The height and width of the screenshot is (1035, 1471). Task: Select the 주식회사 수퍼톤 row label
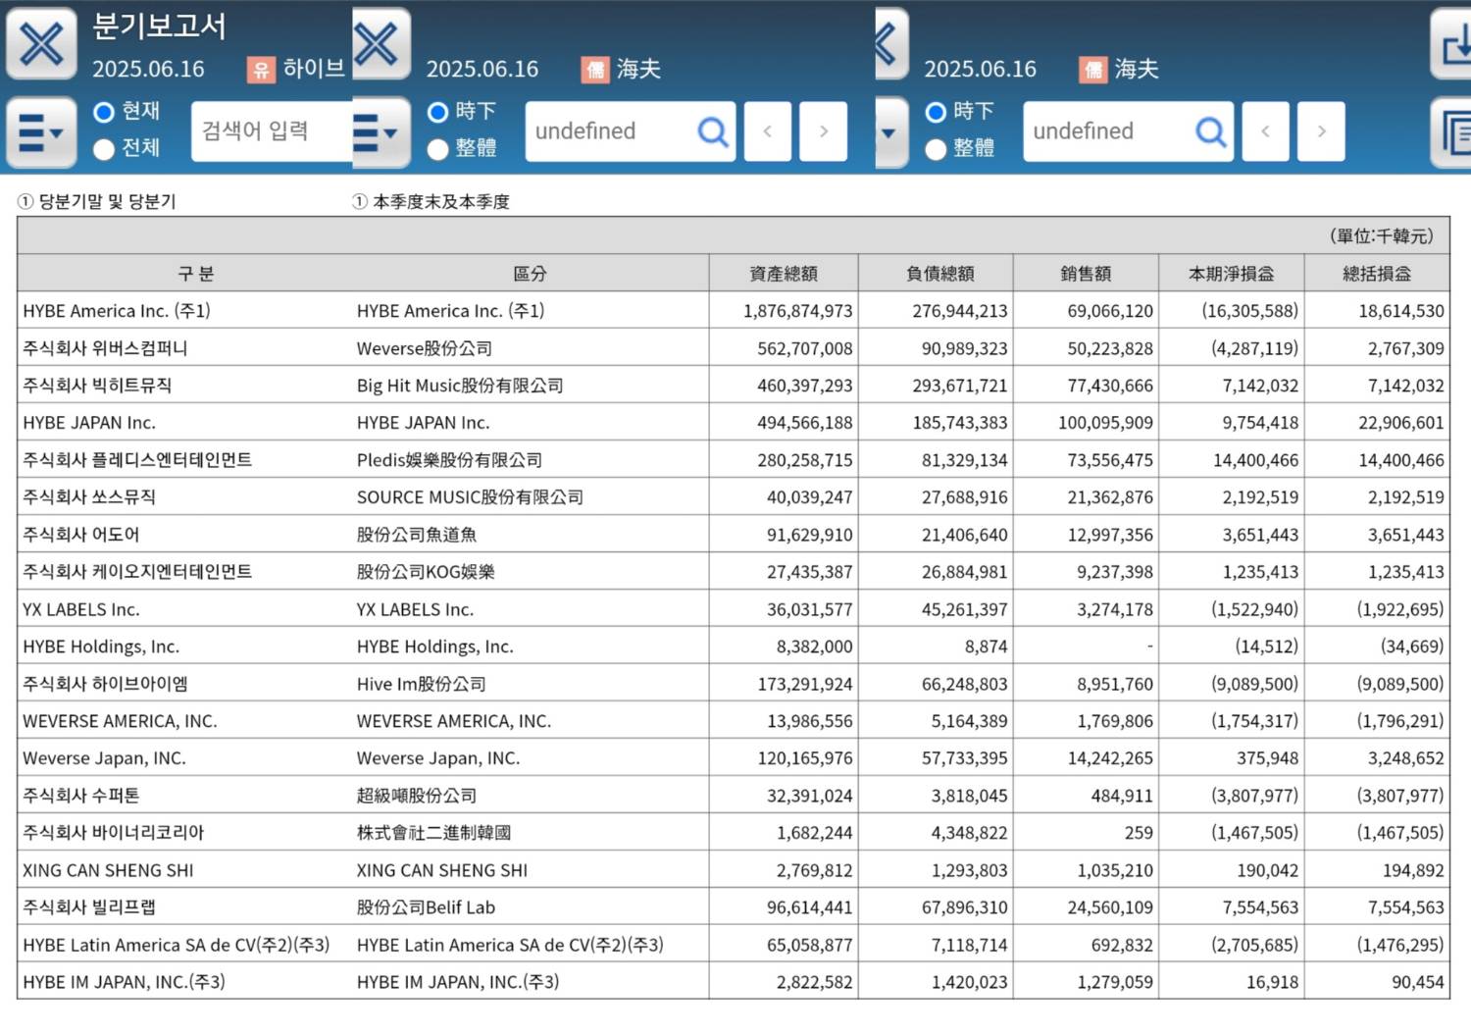click(x=81, y=796)
